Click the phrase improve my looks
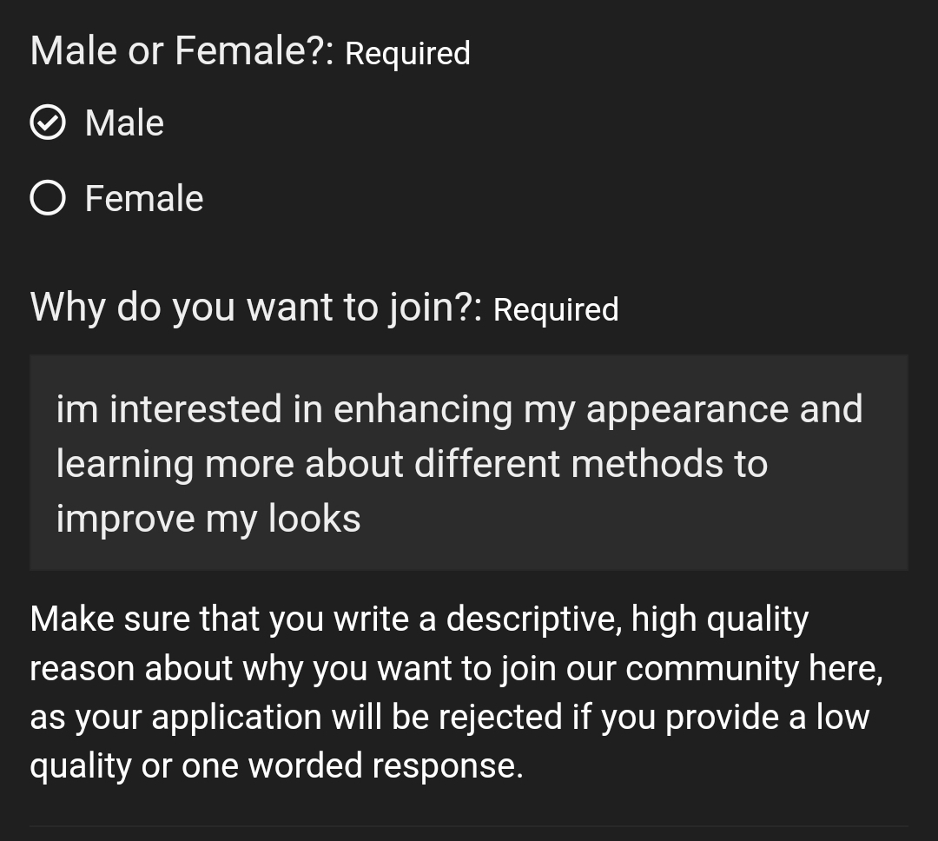 (x=208, y=518)
